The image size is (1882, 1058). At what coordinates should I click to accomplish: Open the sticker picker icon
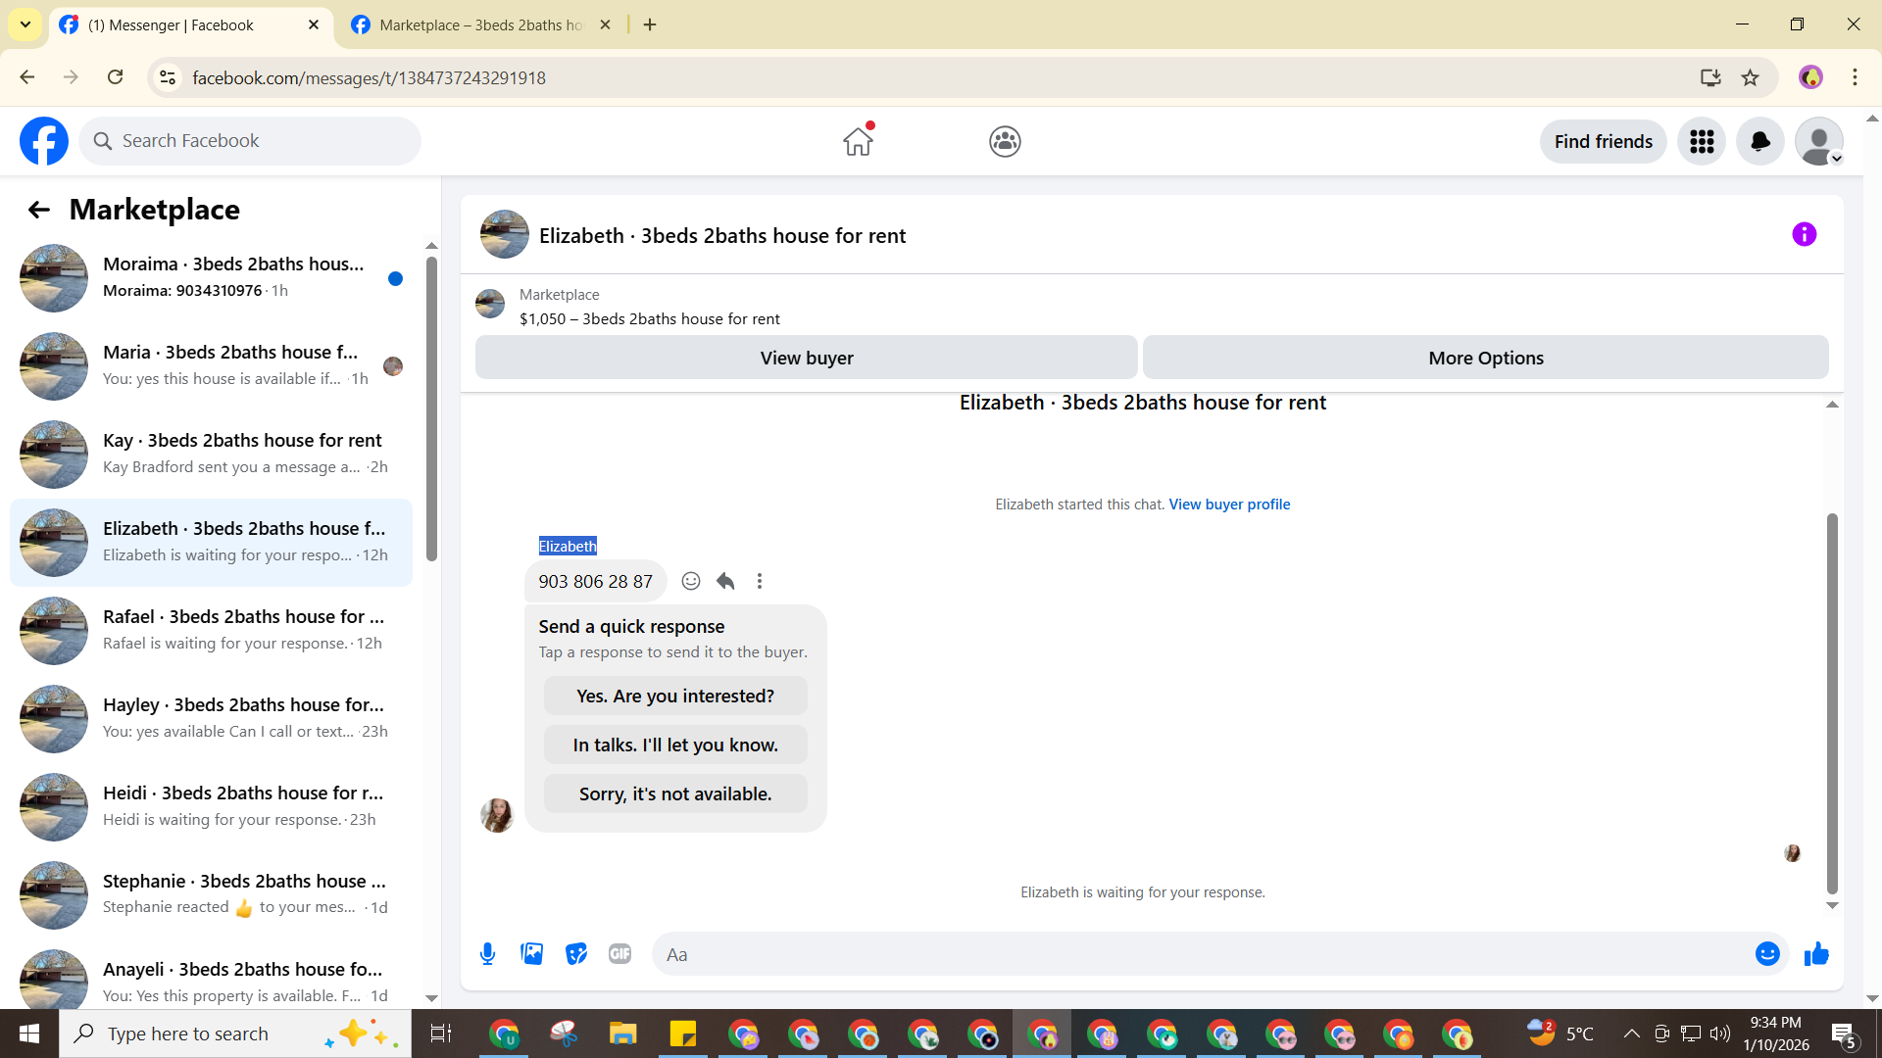tap(576, 954)
